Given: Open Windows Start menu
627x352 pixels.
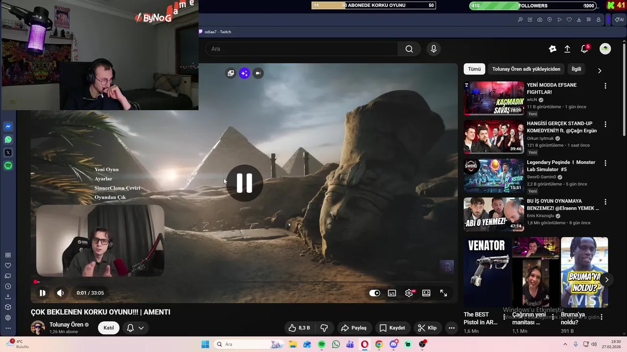Looking at the screenshot, I should 205,344.
